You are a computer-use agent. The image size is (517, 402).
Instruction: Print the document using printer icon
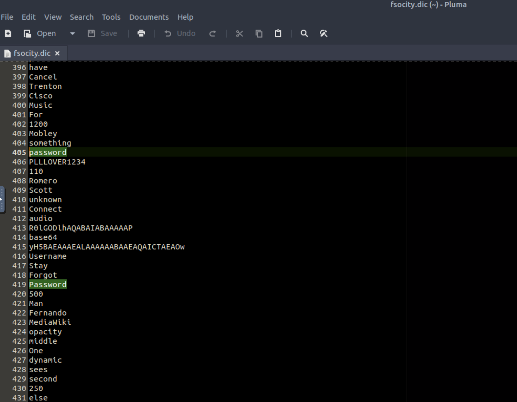tap(141, 34)
